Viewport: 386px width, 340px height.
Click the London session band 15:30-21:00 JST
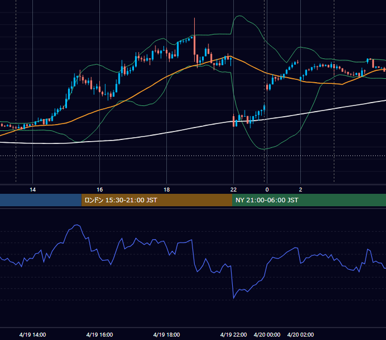point(157,200)
